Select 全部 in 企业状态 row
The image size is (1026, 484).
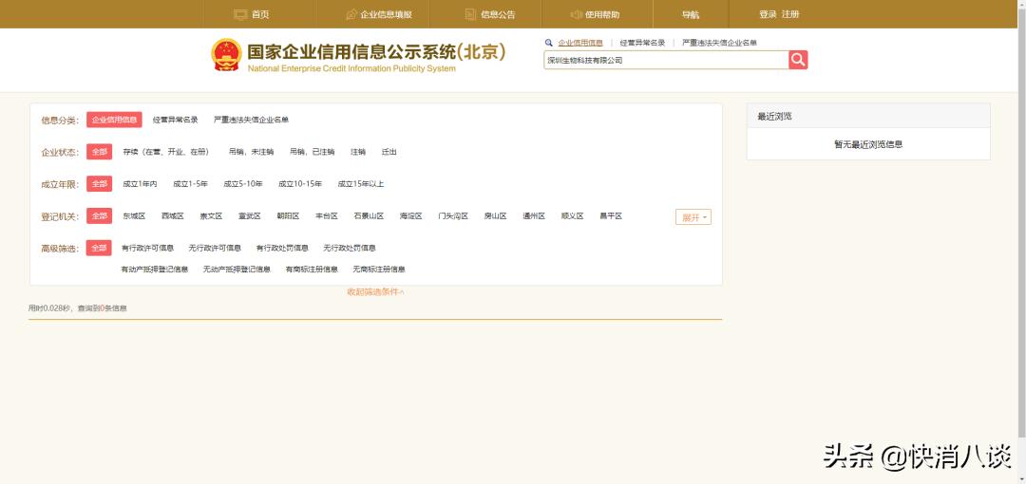point(99,152)
